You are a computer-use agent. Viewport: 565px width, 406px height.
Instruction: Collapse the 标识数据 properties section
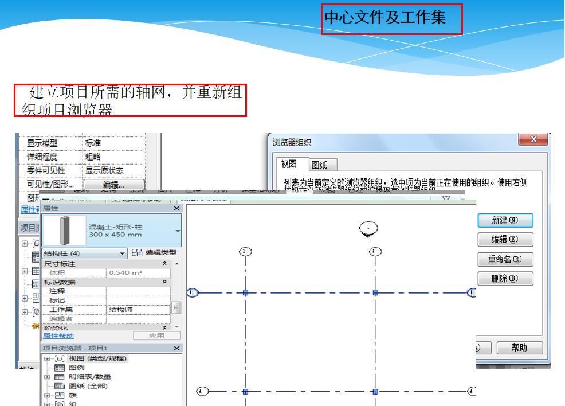click(x=164, y=282)
